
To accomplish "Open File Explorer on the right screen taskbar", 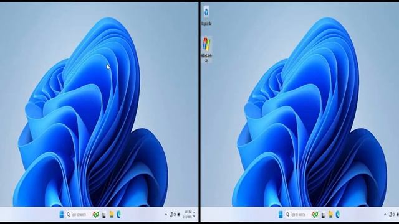I will click(330, 214).
